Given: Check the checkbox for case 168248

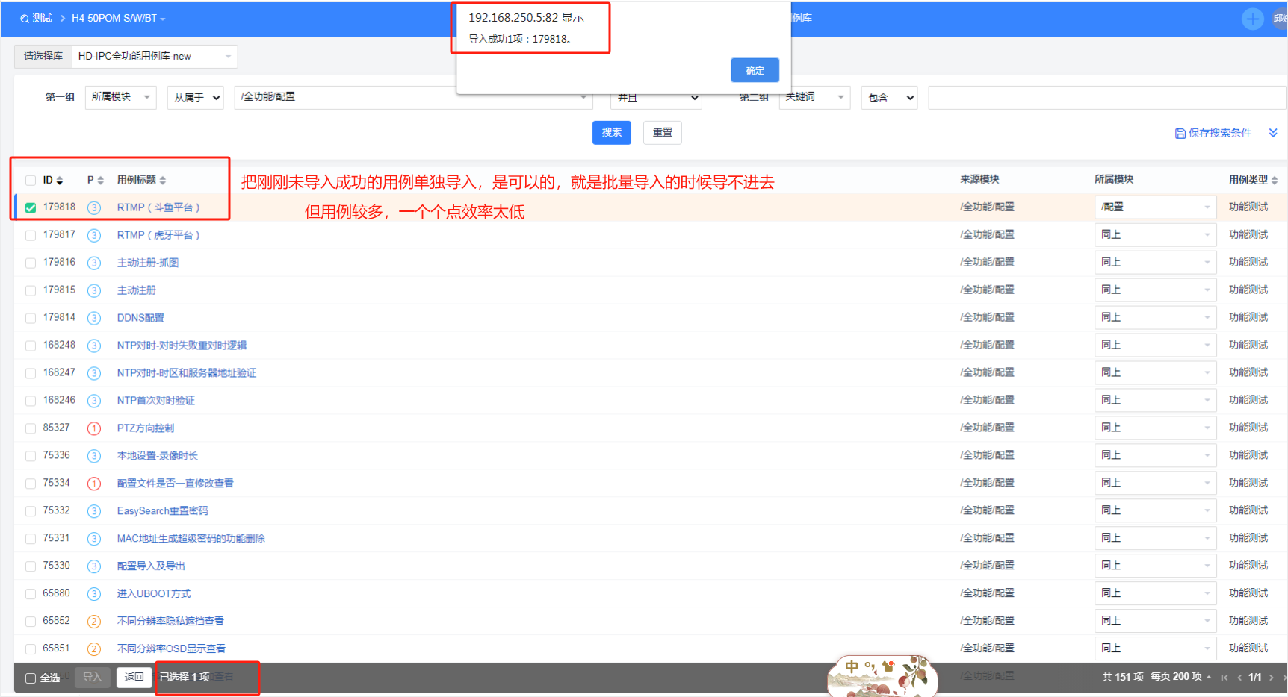Looking at the screenshot, I should tap(31, 346).
